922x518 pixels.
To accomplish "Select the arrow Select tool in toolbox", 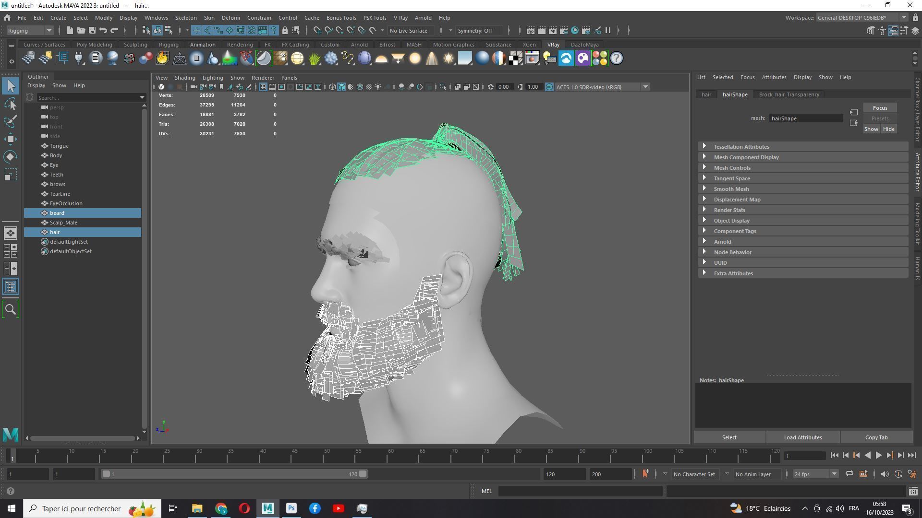I will [x=11, y=86].
